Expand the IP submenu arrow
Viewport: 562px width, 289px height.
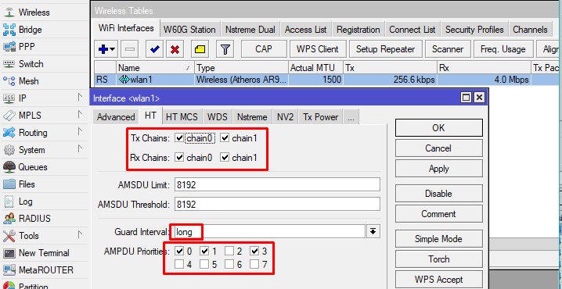click(80, 97)
